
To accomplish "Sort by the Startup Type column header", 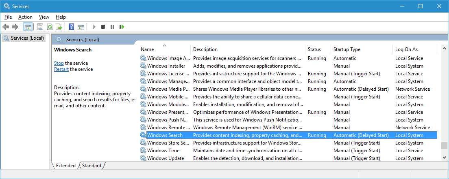I will 347,49.
